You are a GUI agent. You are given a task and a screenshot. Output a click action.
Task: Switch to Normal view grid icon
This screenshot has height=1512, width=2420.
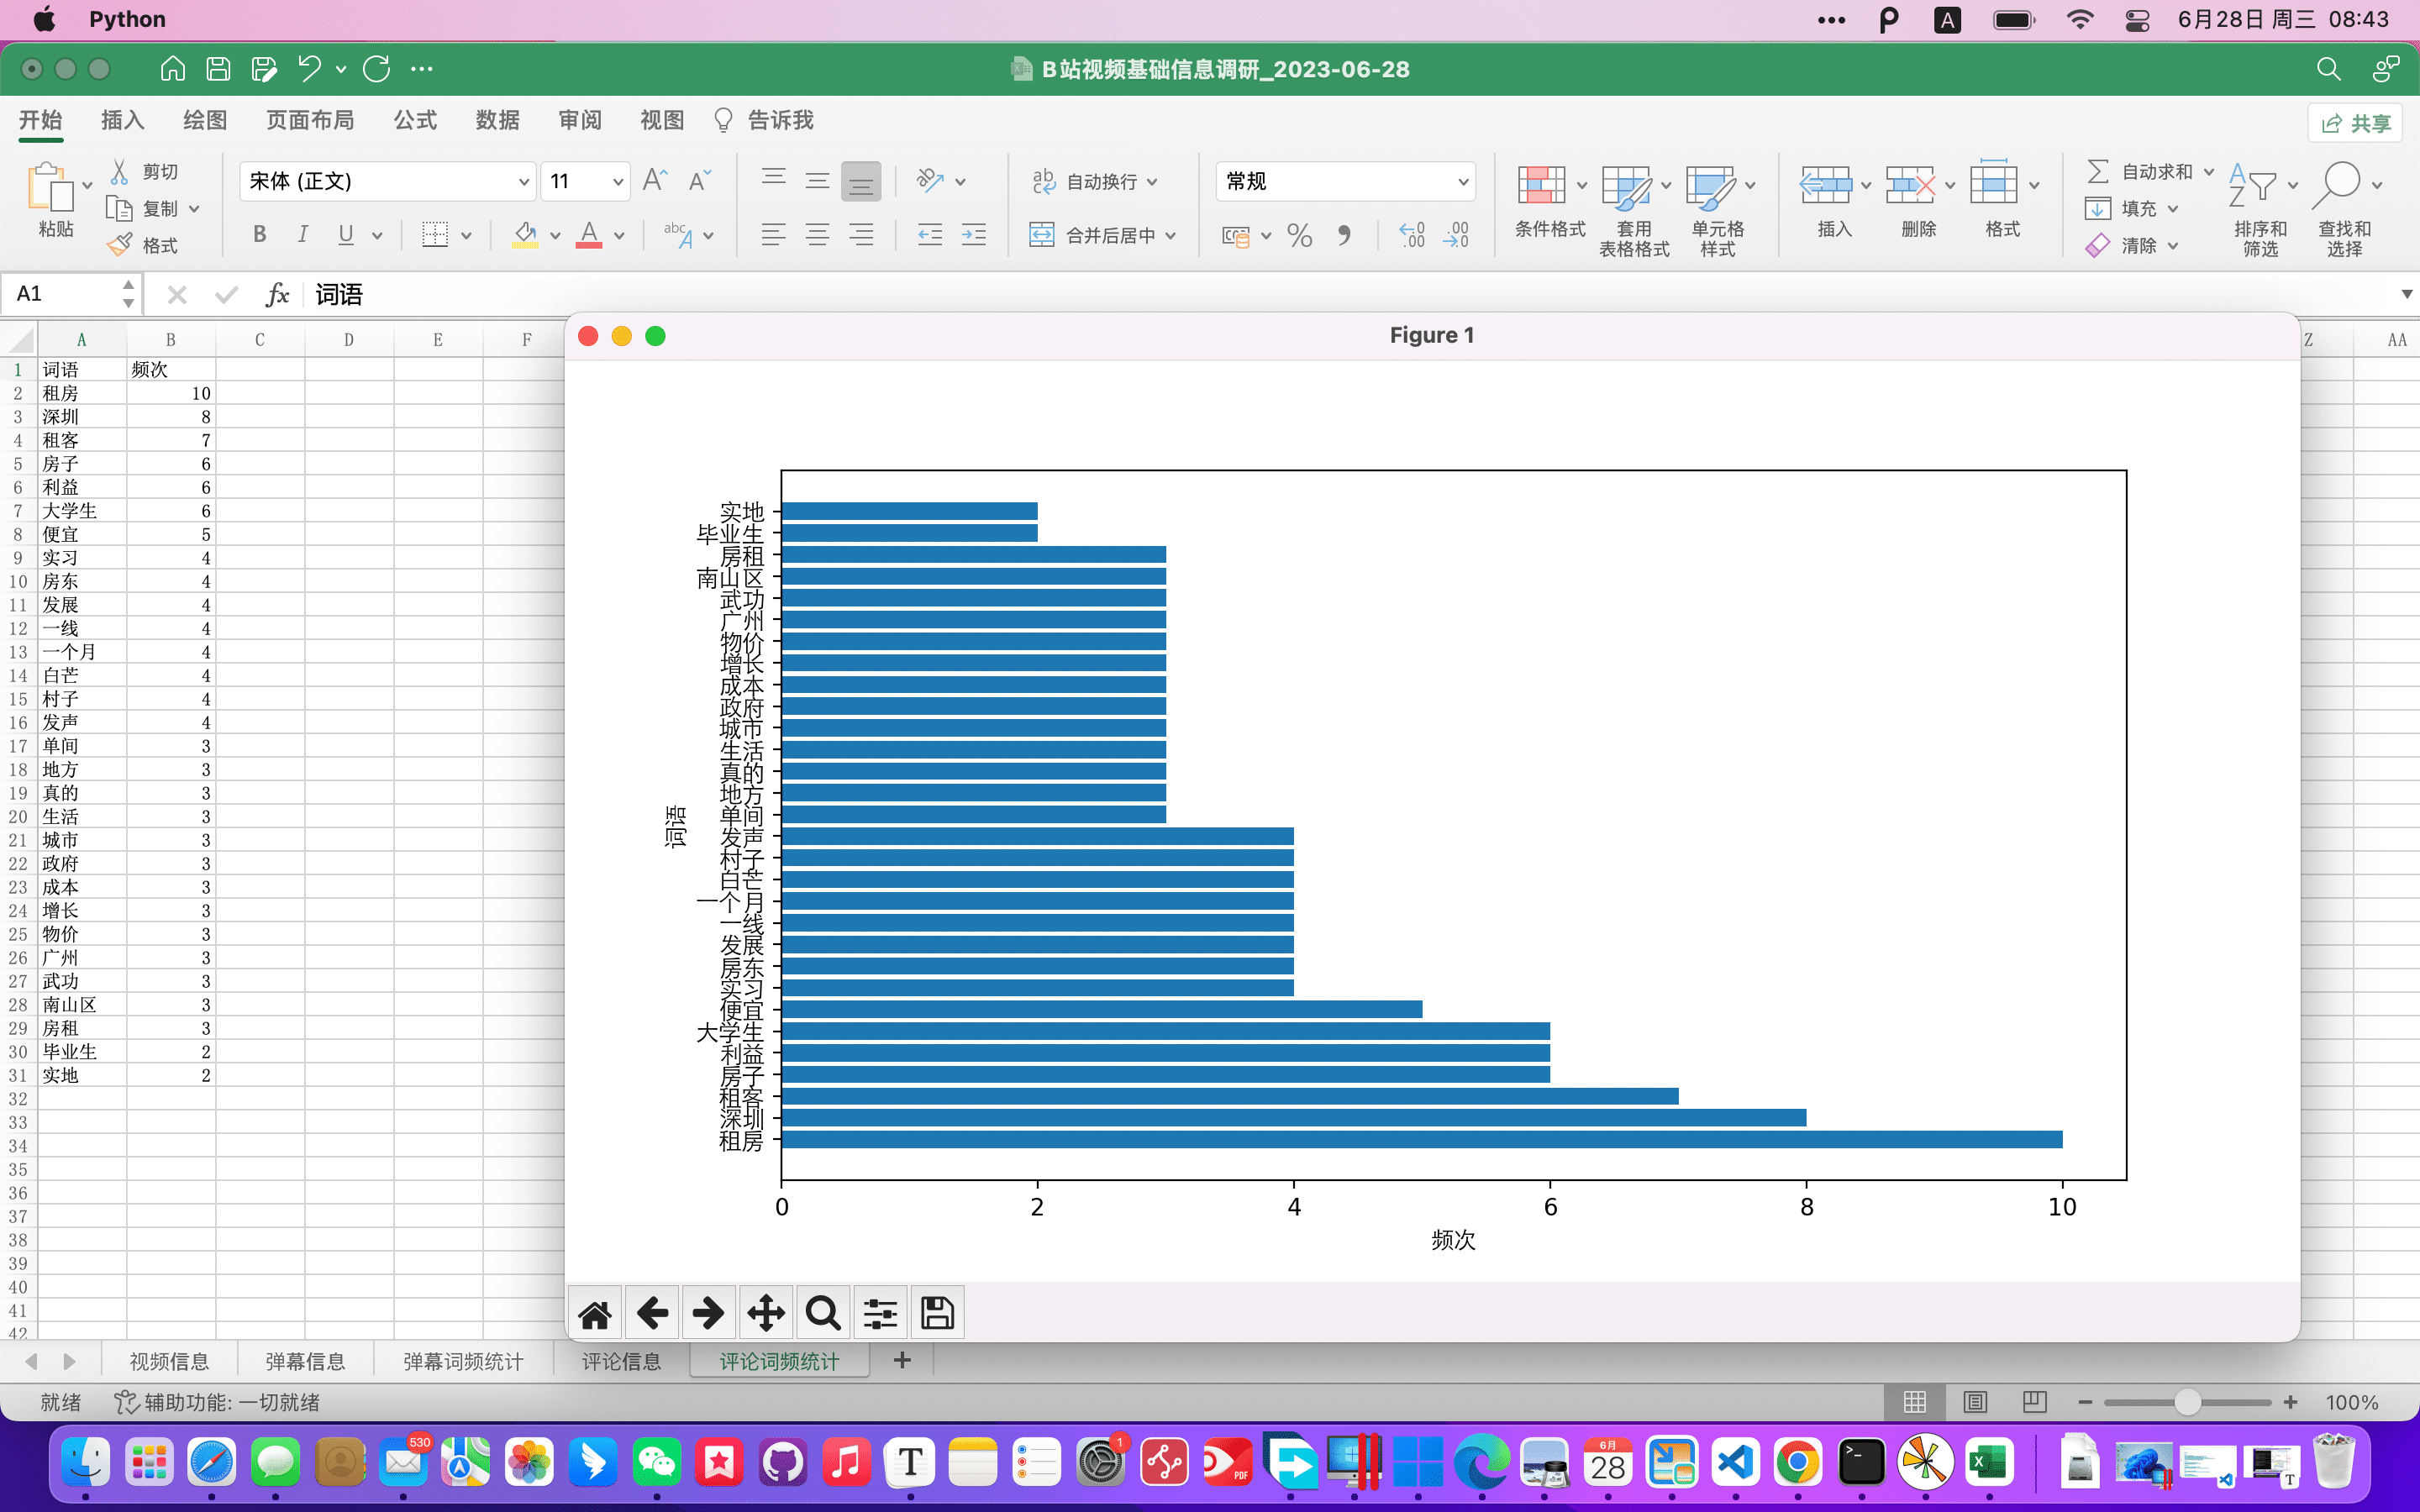click(1914, 1402)
